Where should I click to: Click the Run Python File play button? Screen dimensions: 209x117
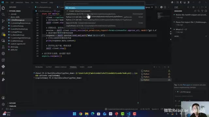(x=156, y=7)
